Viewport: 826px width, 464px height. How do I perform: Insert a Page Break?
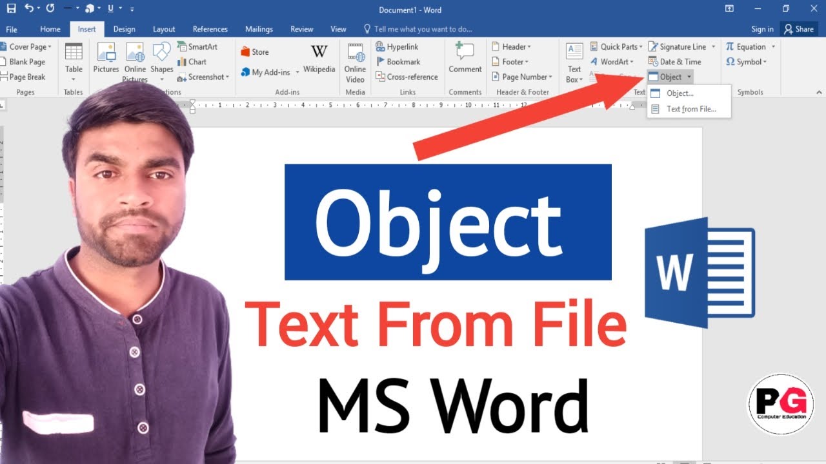23,77
